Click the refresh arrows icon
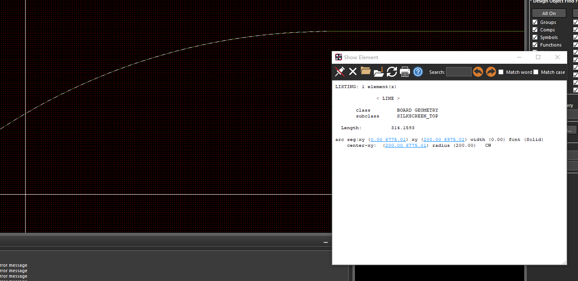Screen dimensions: 578x281 tap(392, 72)
